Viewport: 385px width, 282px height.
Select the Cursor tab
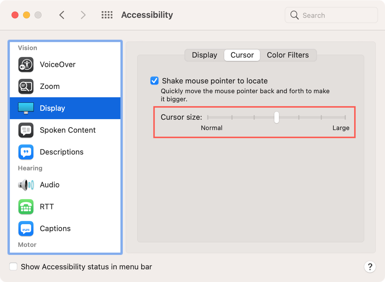point(242,55)
